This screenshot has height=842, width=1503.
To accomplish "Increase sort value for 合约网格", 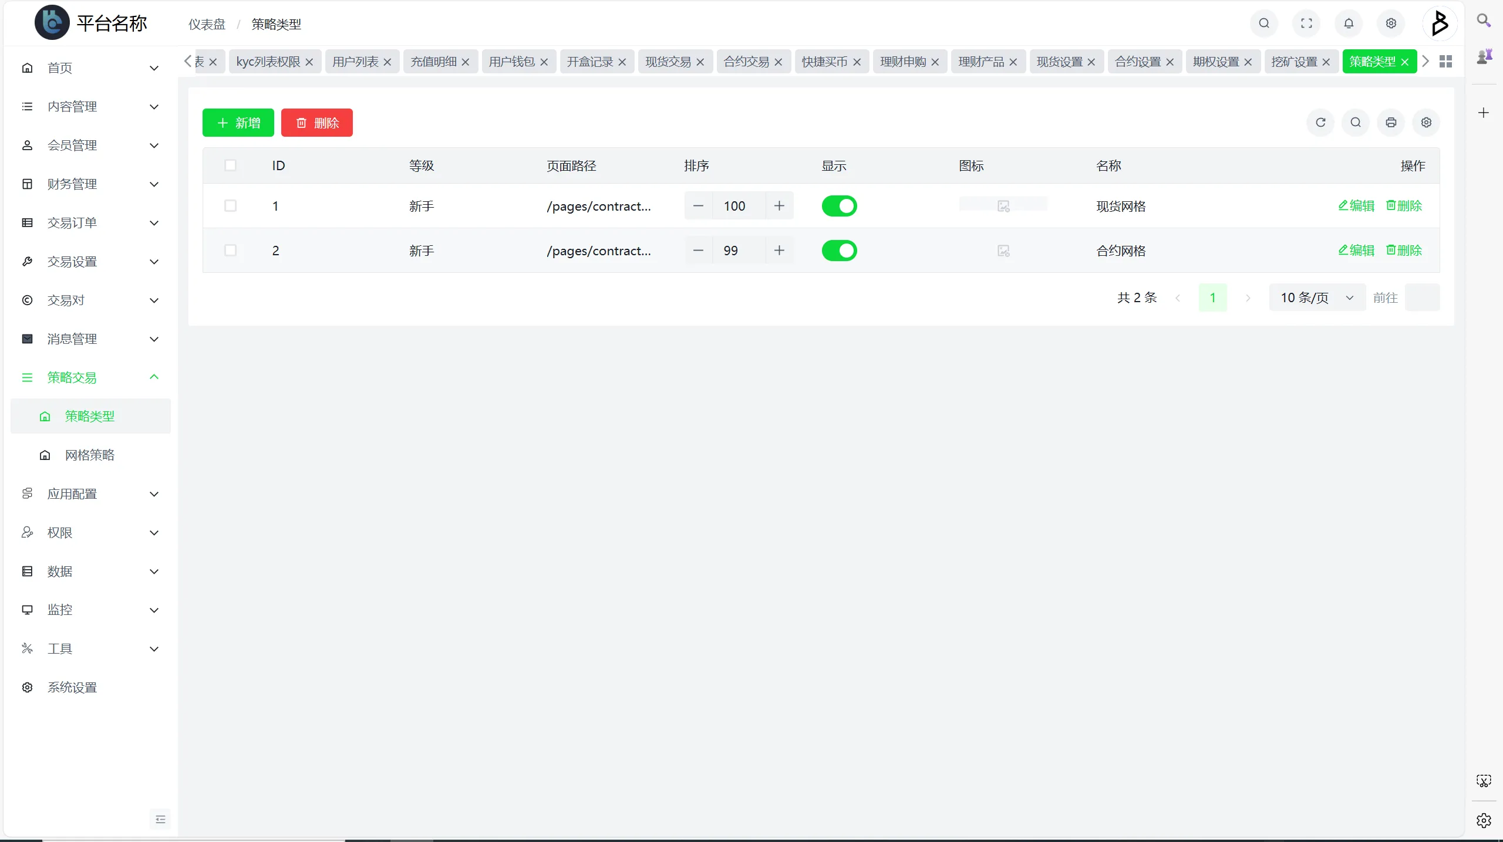I will tap(779, 251).
